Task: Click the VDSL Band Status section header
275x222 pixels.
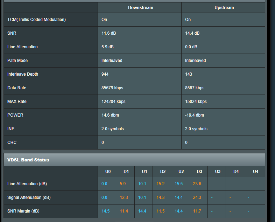Action: pyautogui.click(x=28, y=160)
